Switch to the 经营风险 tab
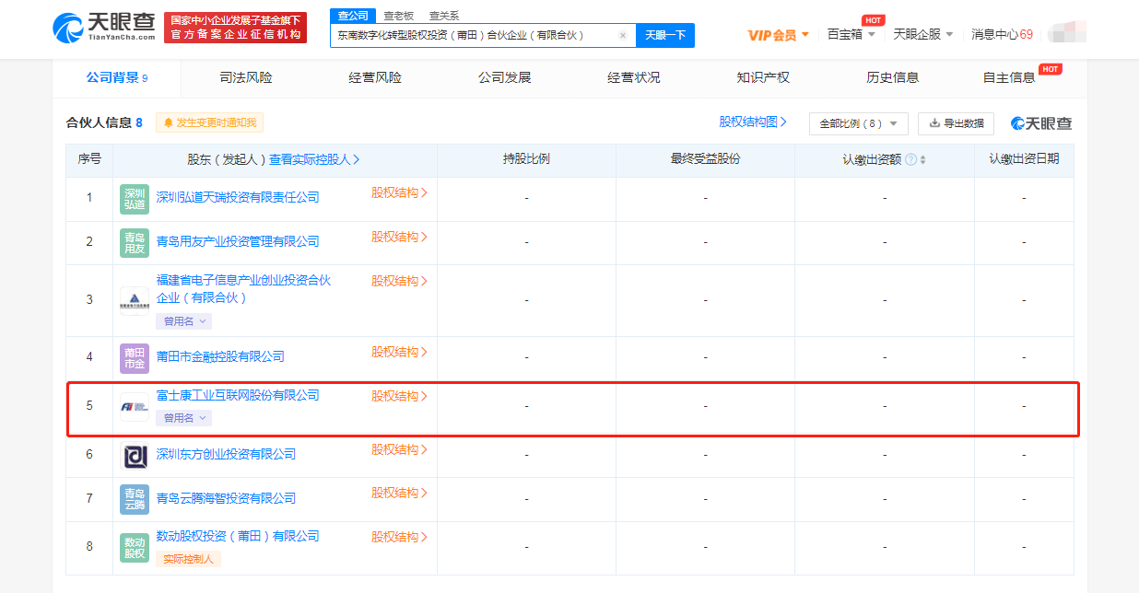Screen dimensions: 1139x593 [x=375, y=78]
